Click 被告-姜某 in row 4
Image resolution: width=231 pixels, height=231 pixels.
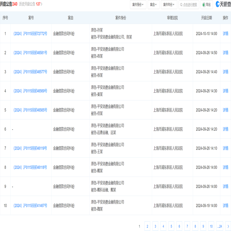coord(97,95)
